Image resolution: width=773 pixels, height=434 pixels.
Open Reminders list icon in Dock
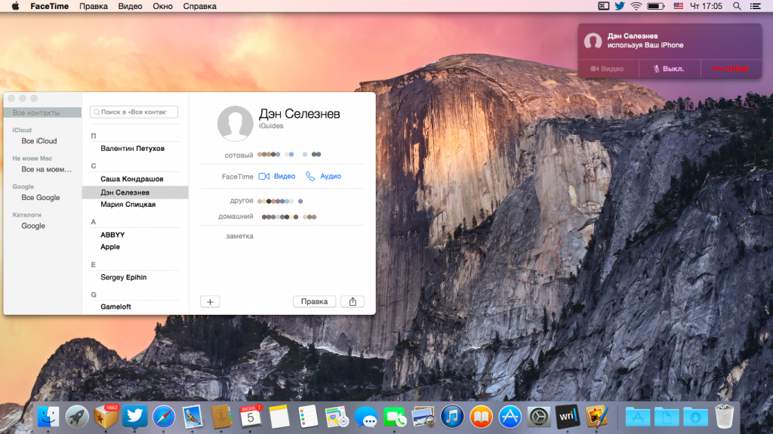[x=308, y=417]
